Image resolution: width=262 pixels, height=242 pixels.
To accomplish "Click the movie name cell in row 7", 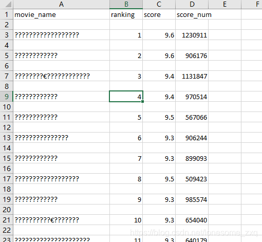I will click(61, 76).
